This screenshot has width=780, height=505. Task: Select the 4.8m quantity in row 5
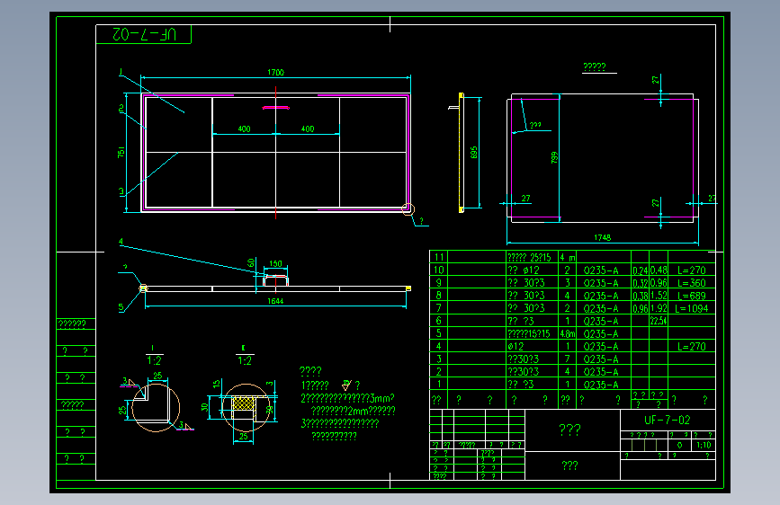(x=567, y=333)
